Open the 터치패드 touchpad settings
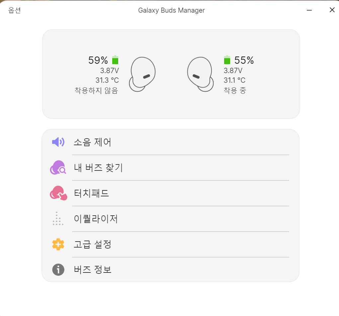339x316 pixels. click(92, 193)
